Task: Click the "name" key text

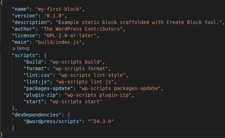Action: (x=21, y=9)
